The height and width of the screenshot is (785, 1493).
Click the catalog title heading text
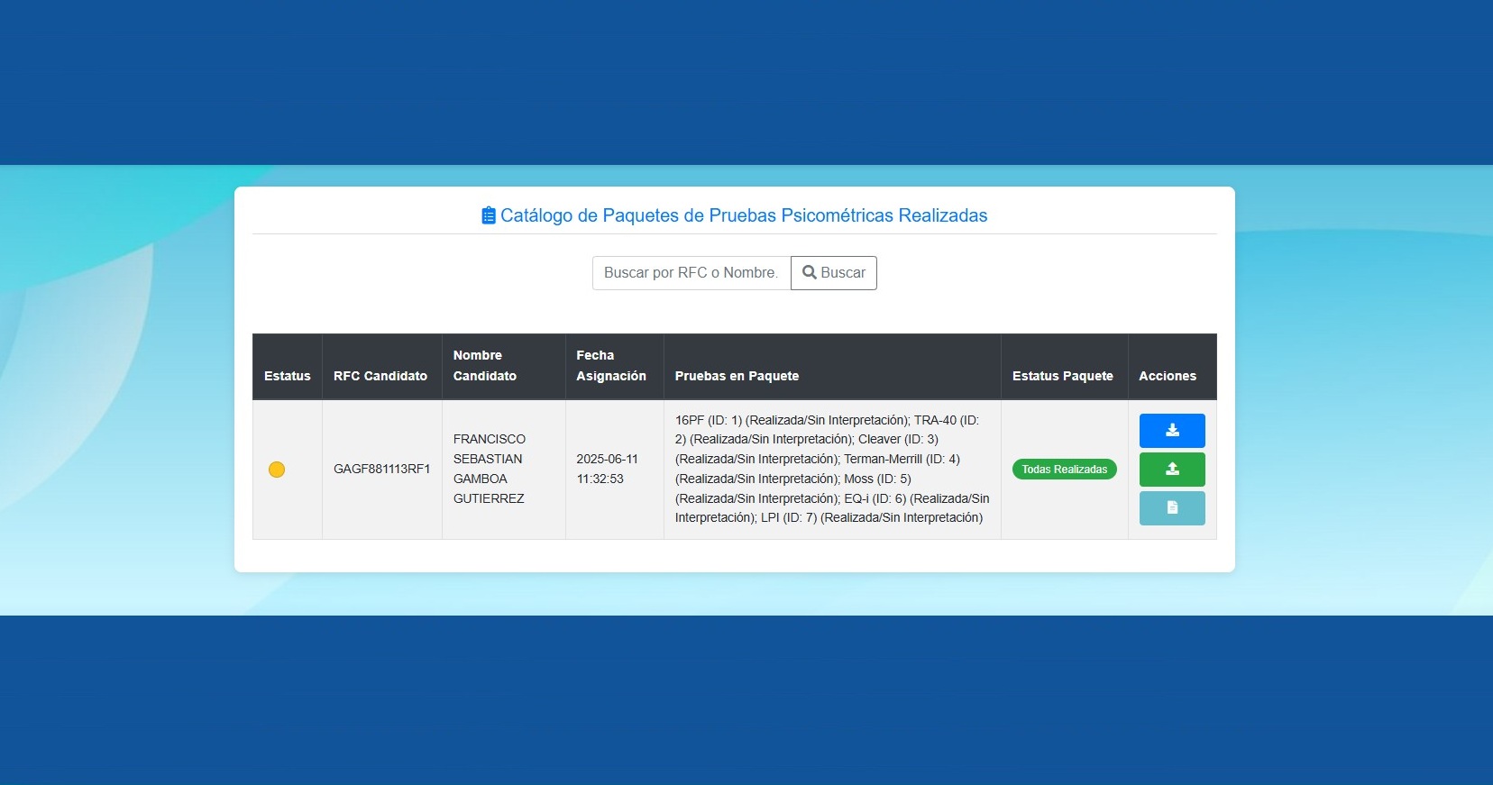[743, 215]
